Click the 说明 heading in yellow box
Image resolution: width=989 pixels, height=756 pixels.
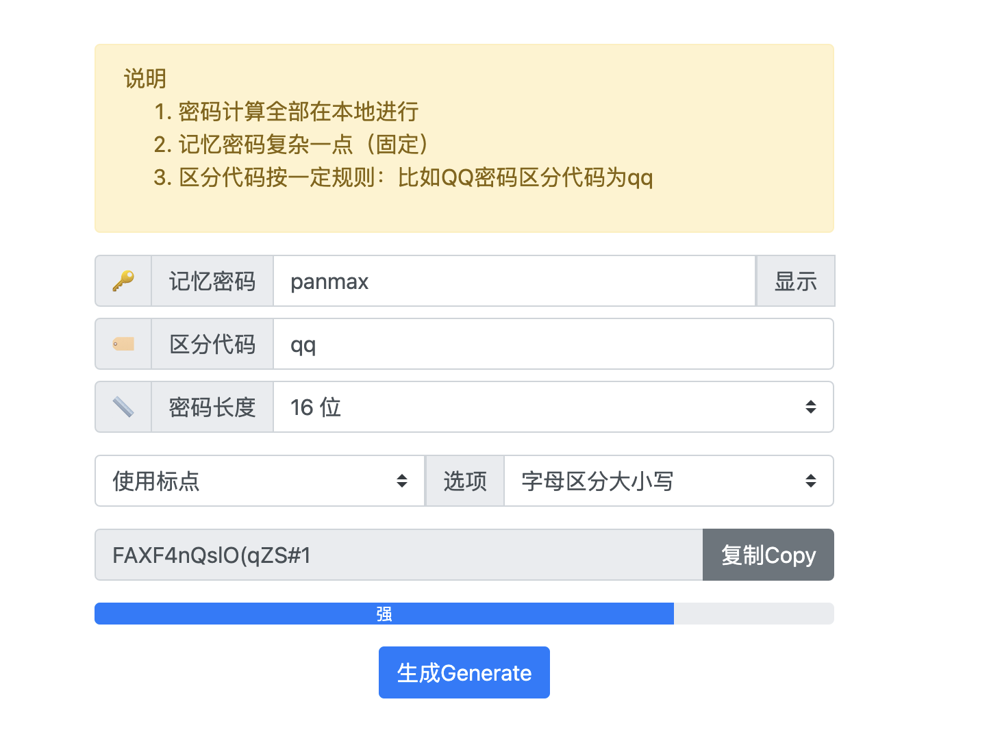pyautogui.click(x=145, y=79)
